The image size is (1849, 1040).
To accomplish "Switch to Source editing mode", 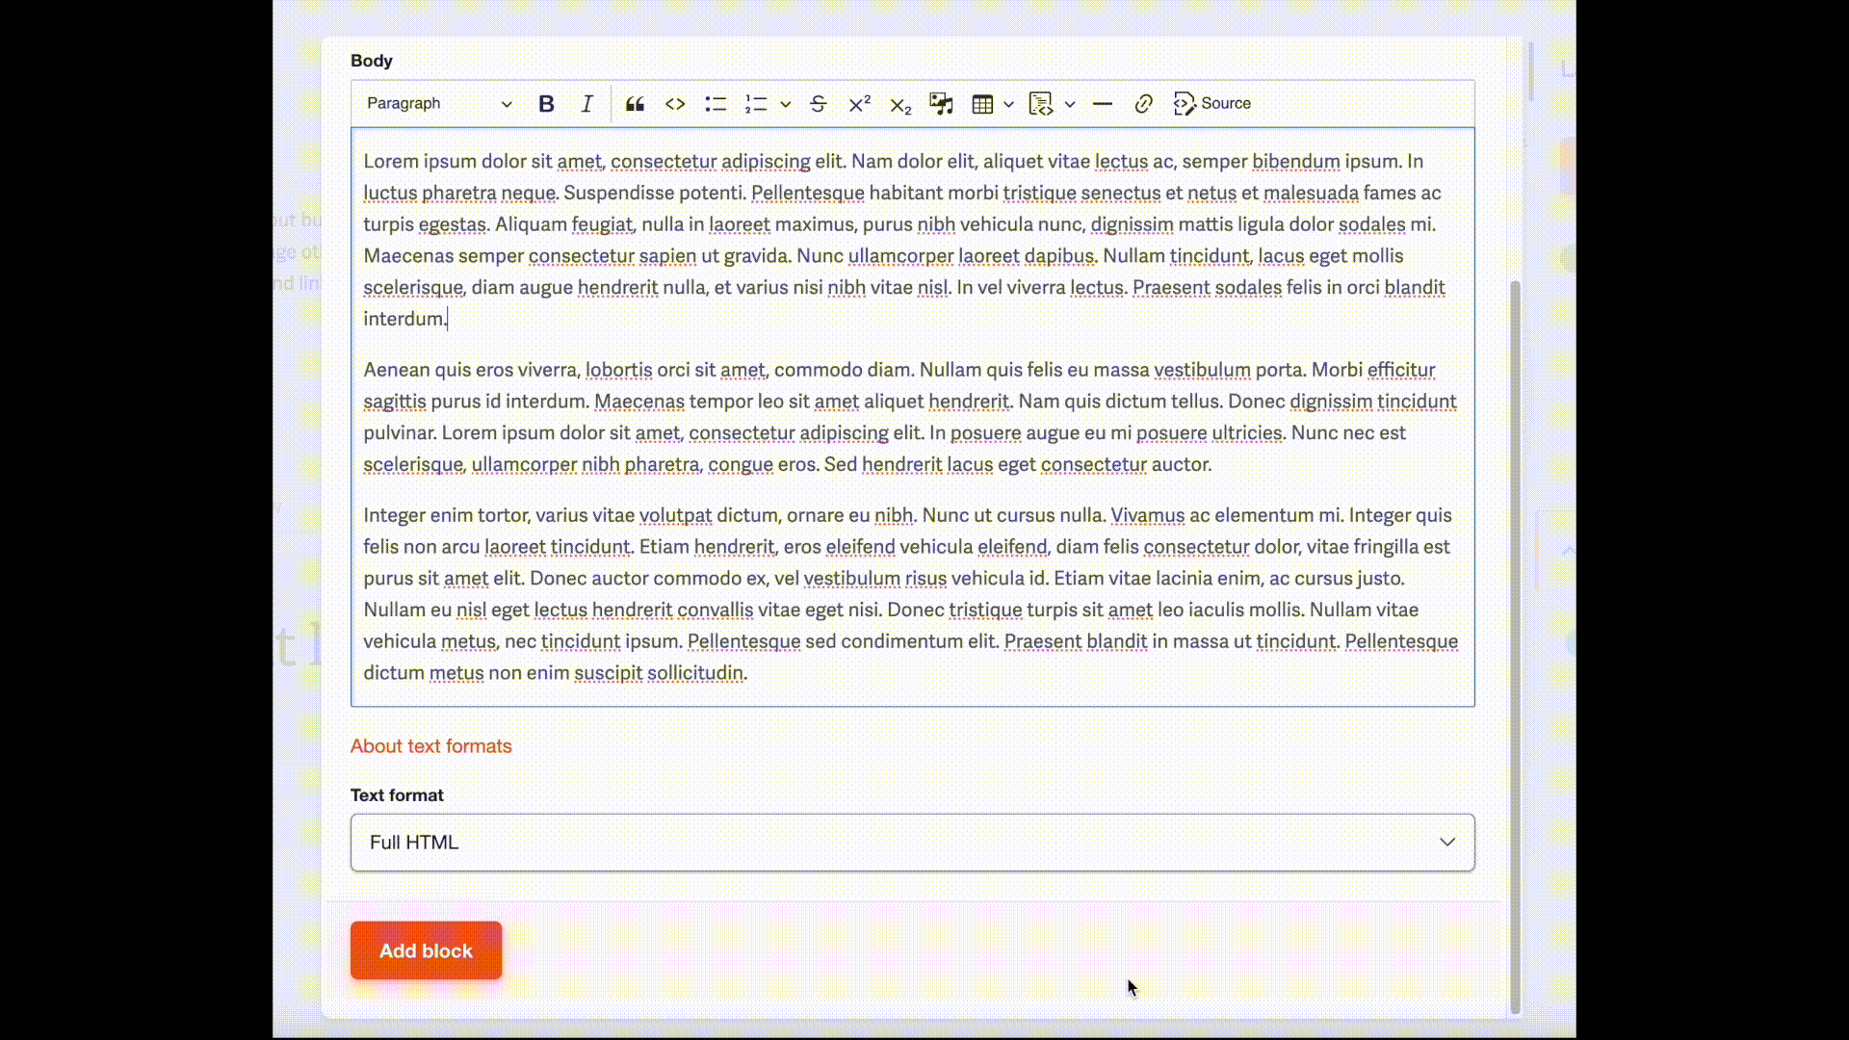I will 1211,103.
